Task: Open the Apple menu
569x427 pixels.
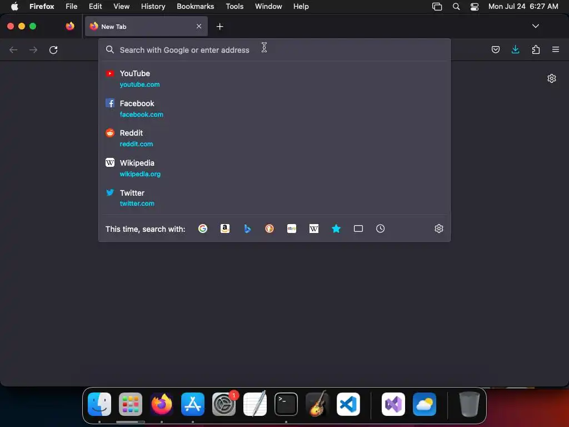Action: click(14, 6)
